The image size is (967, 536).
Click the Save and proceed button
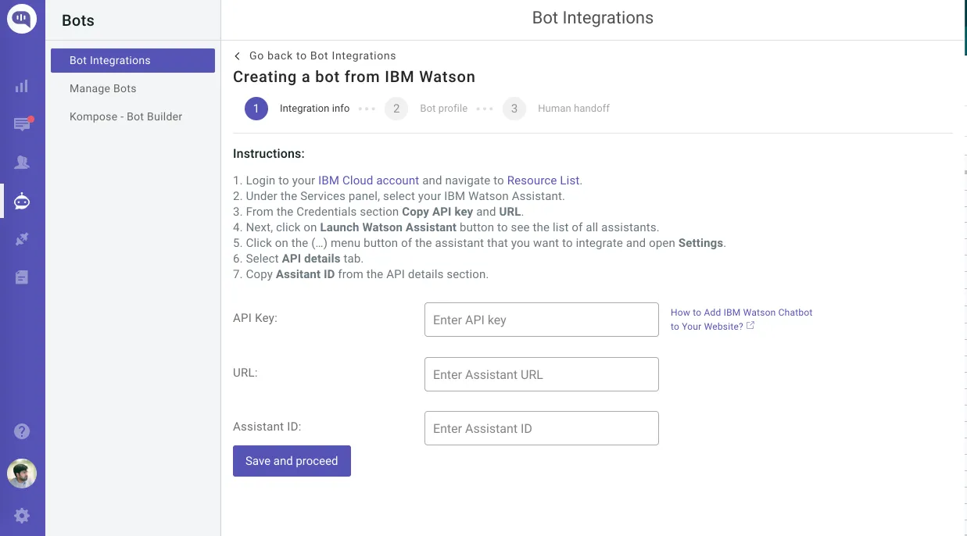292,461
